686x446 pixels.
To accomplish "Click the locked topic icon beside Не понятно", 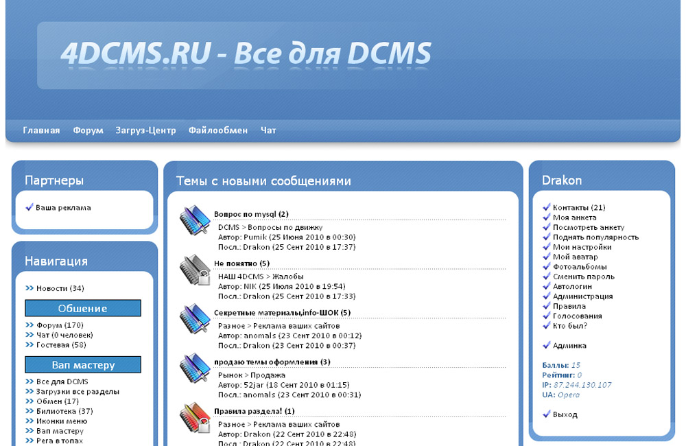I will click(x=195, y=270).
